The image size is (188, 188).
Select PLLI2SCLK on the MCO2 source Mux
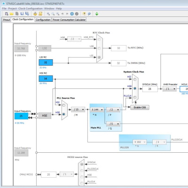pyautogui.click(x=82, y=171)
